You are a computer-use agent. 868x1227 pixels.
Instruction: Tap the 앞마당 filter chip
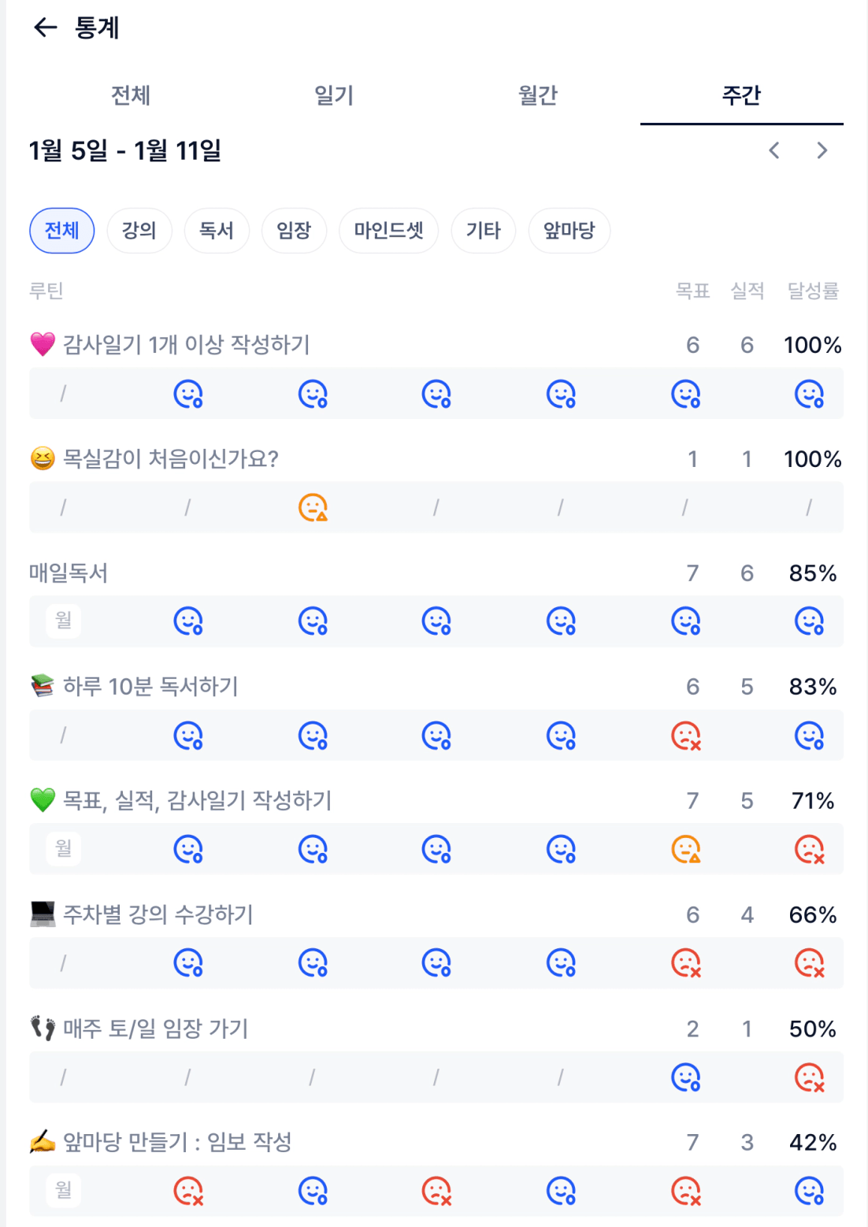point(569,231)
